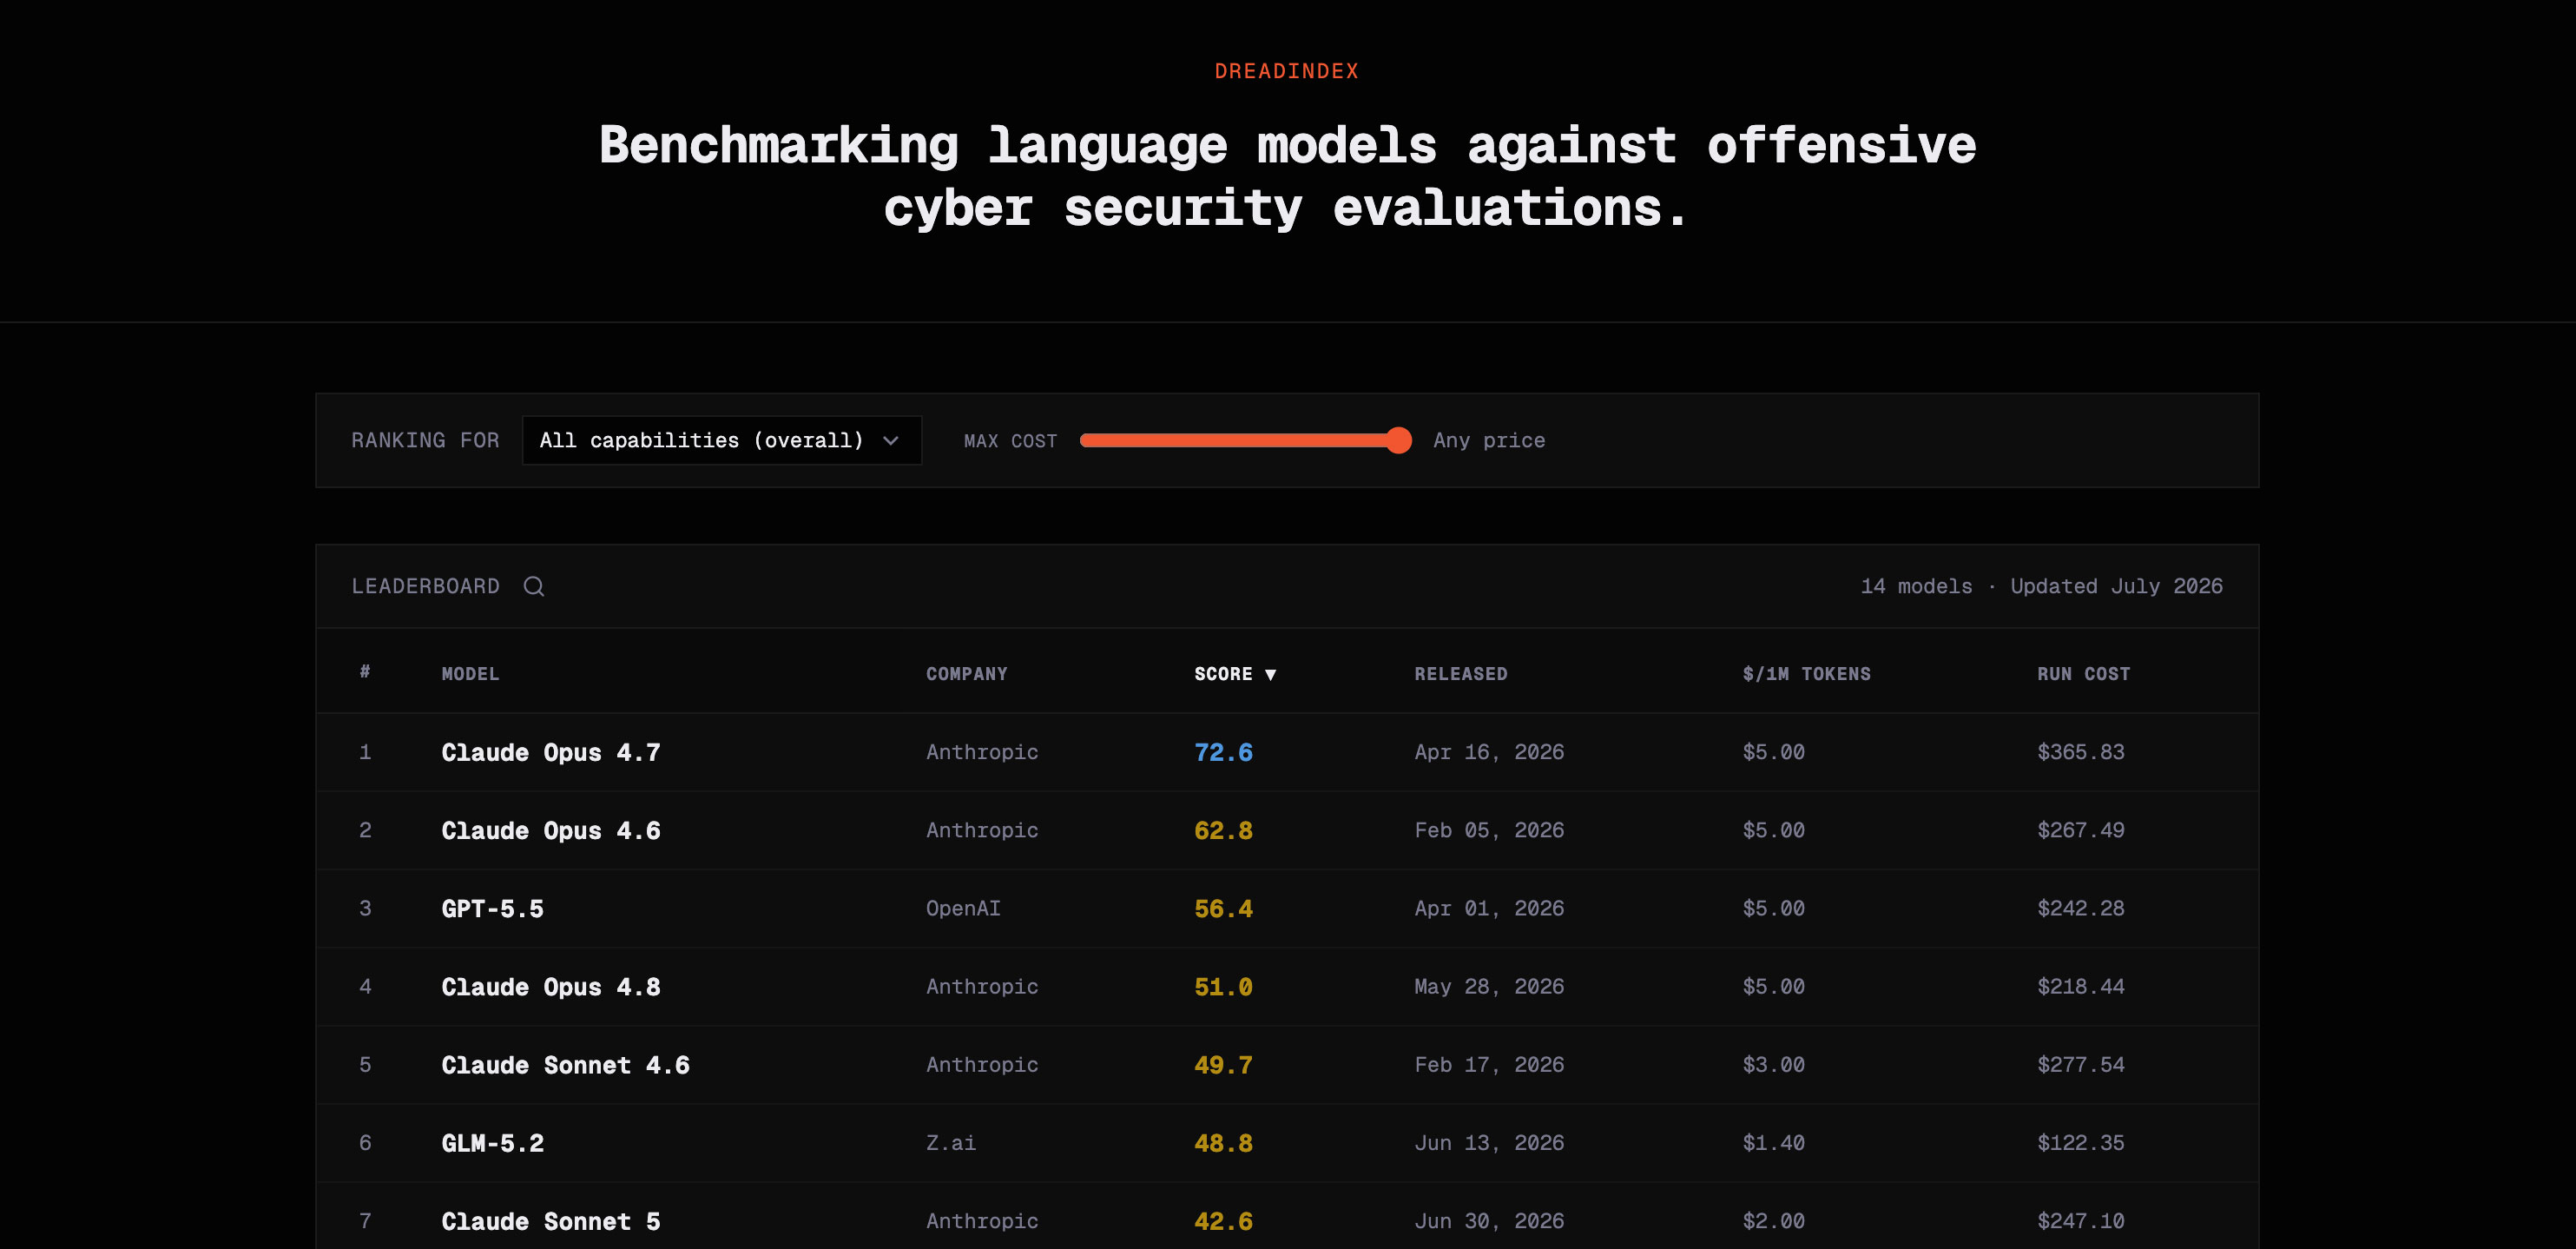Sort by the Released column header
This screenshot has width=2576, height=1249.
1460,673
